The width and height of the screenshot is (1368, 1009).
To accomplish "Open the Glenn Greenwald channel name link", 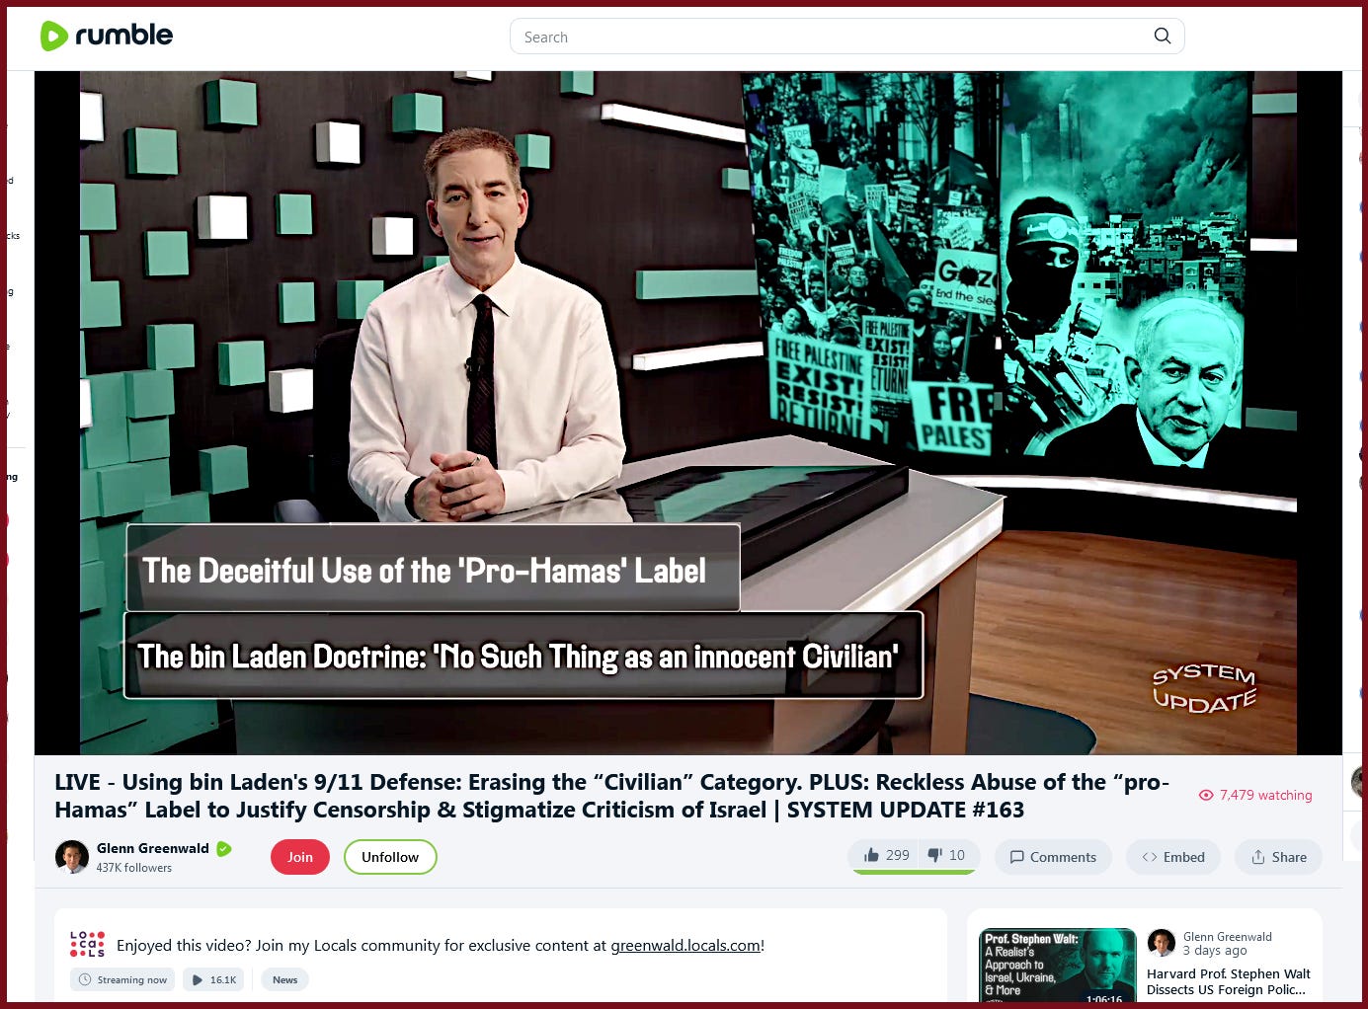I will (152, 848).
